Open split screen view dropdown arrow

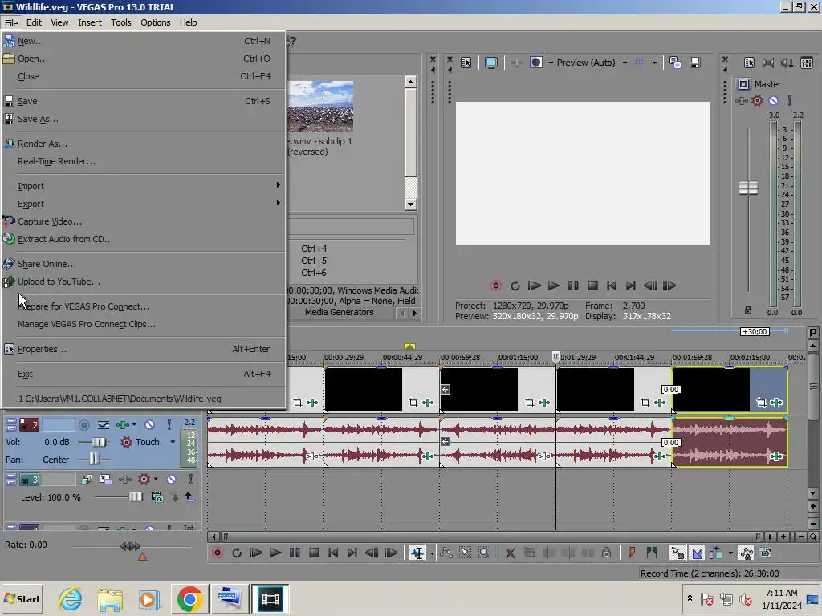point(551,63)
